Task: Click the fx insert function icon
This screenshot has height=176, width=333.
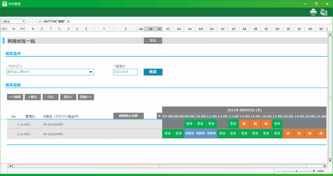Action: coord(40,21)
